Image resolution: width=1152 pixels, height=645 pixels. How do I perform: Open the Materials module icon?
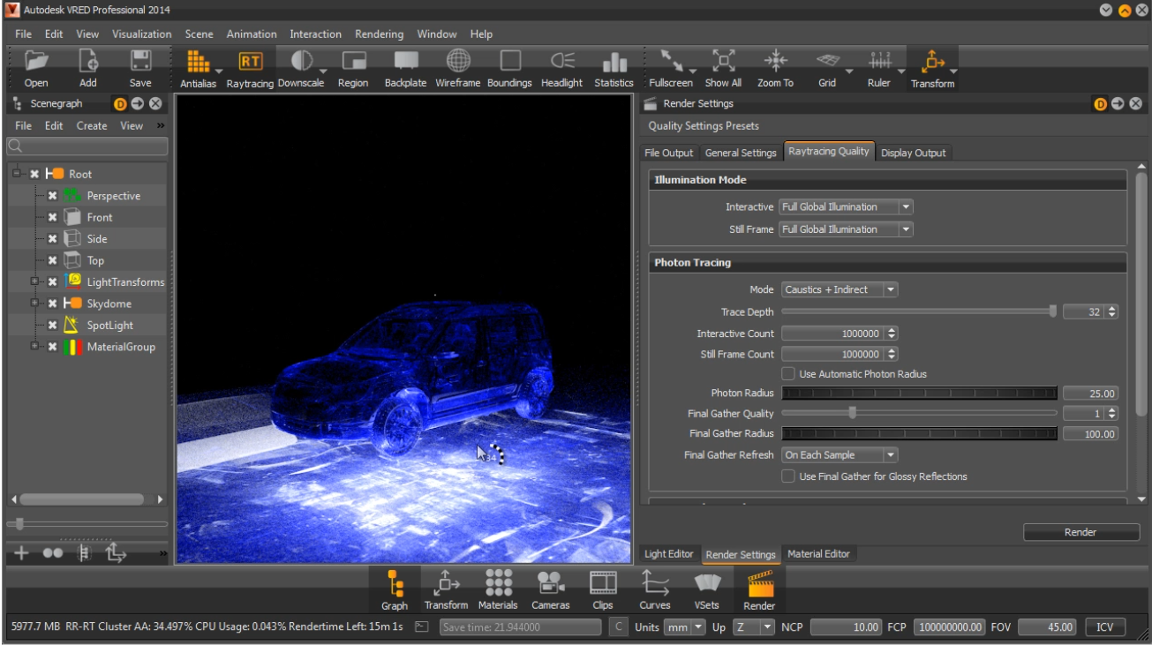[x=498, y=583]
